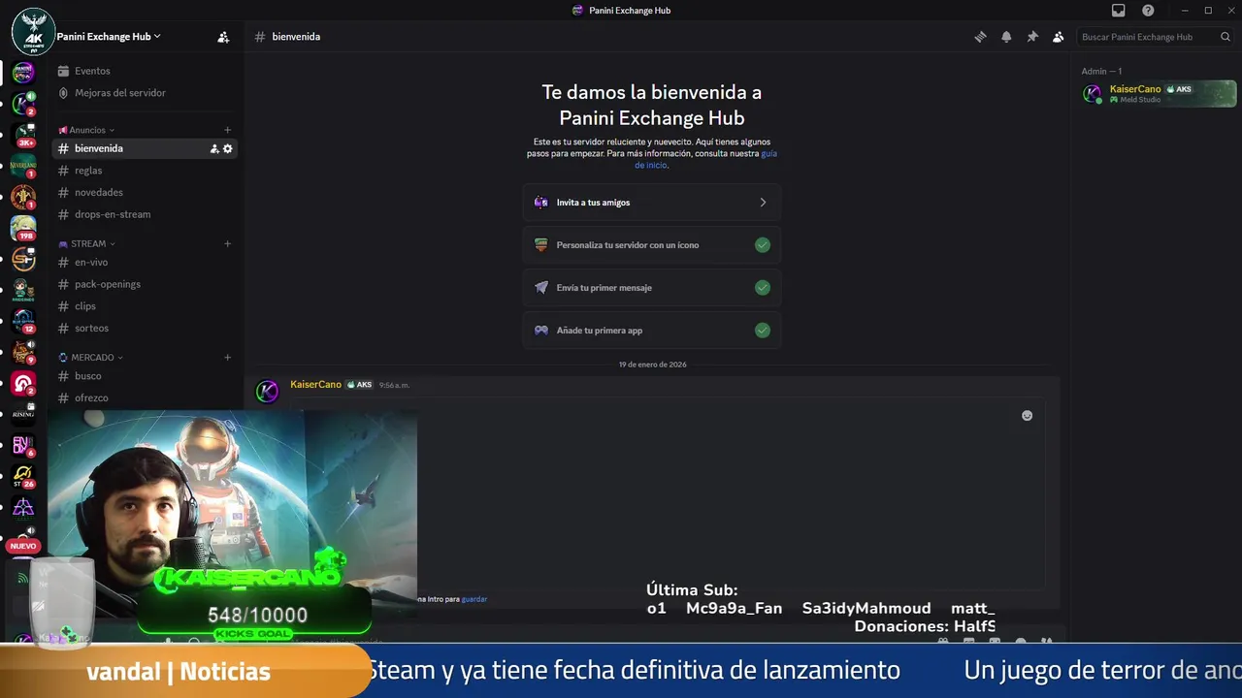1242x698 pixels.
Task: Click the NUEVO badge in server list
Action: point(23,546)
